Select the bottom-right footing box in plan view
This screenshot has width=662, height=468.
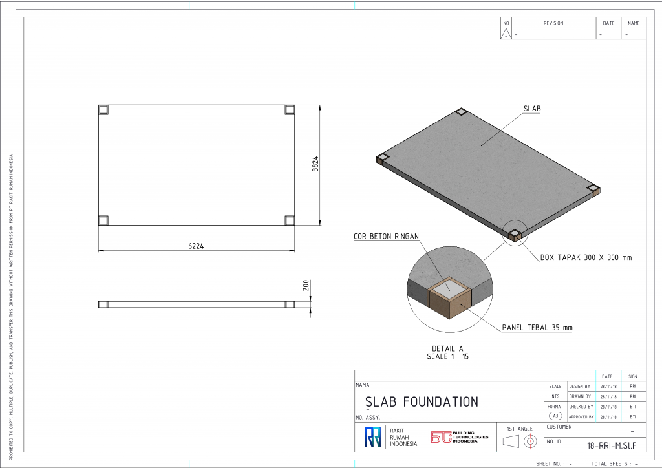click(x=290, y=220)
